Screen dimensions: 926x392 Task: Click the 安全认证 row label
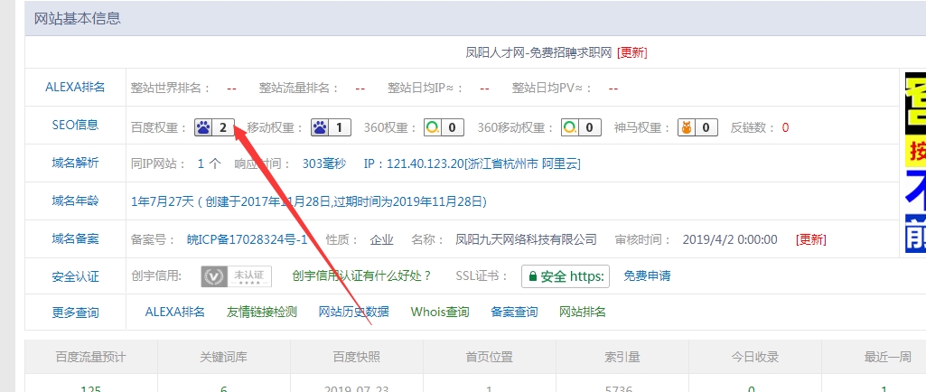pos(75,276)
